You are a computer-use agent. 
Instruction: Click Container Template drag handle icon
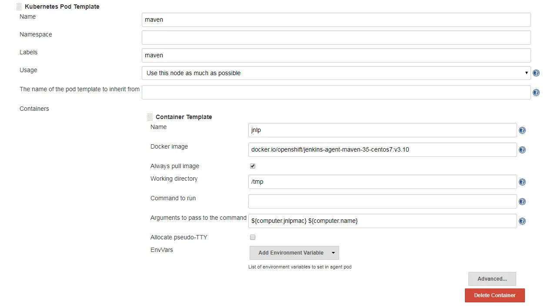(150, 117)
